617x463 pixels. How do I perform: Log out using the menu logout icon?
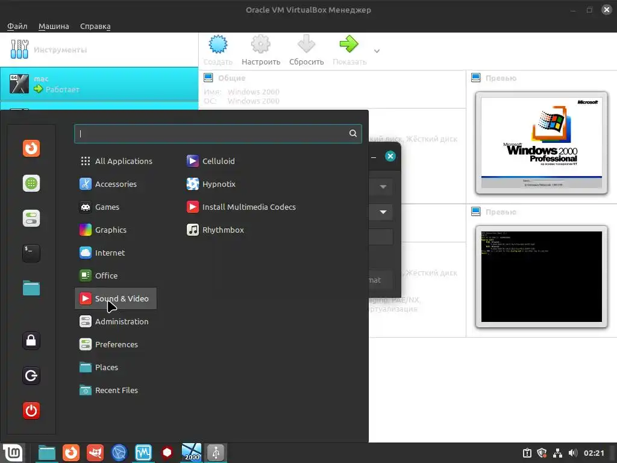tap(31, 376)
